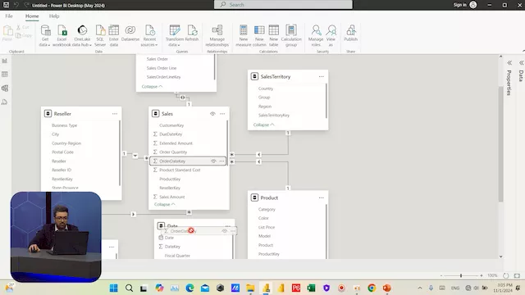Create a New measure

coord(244,35)
